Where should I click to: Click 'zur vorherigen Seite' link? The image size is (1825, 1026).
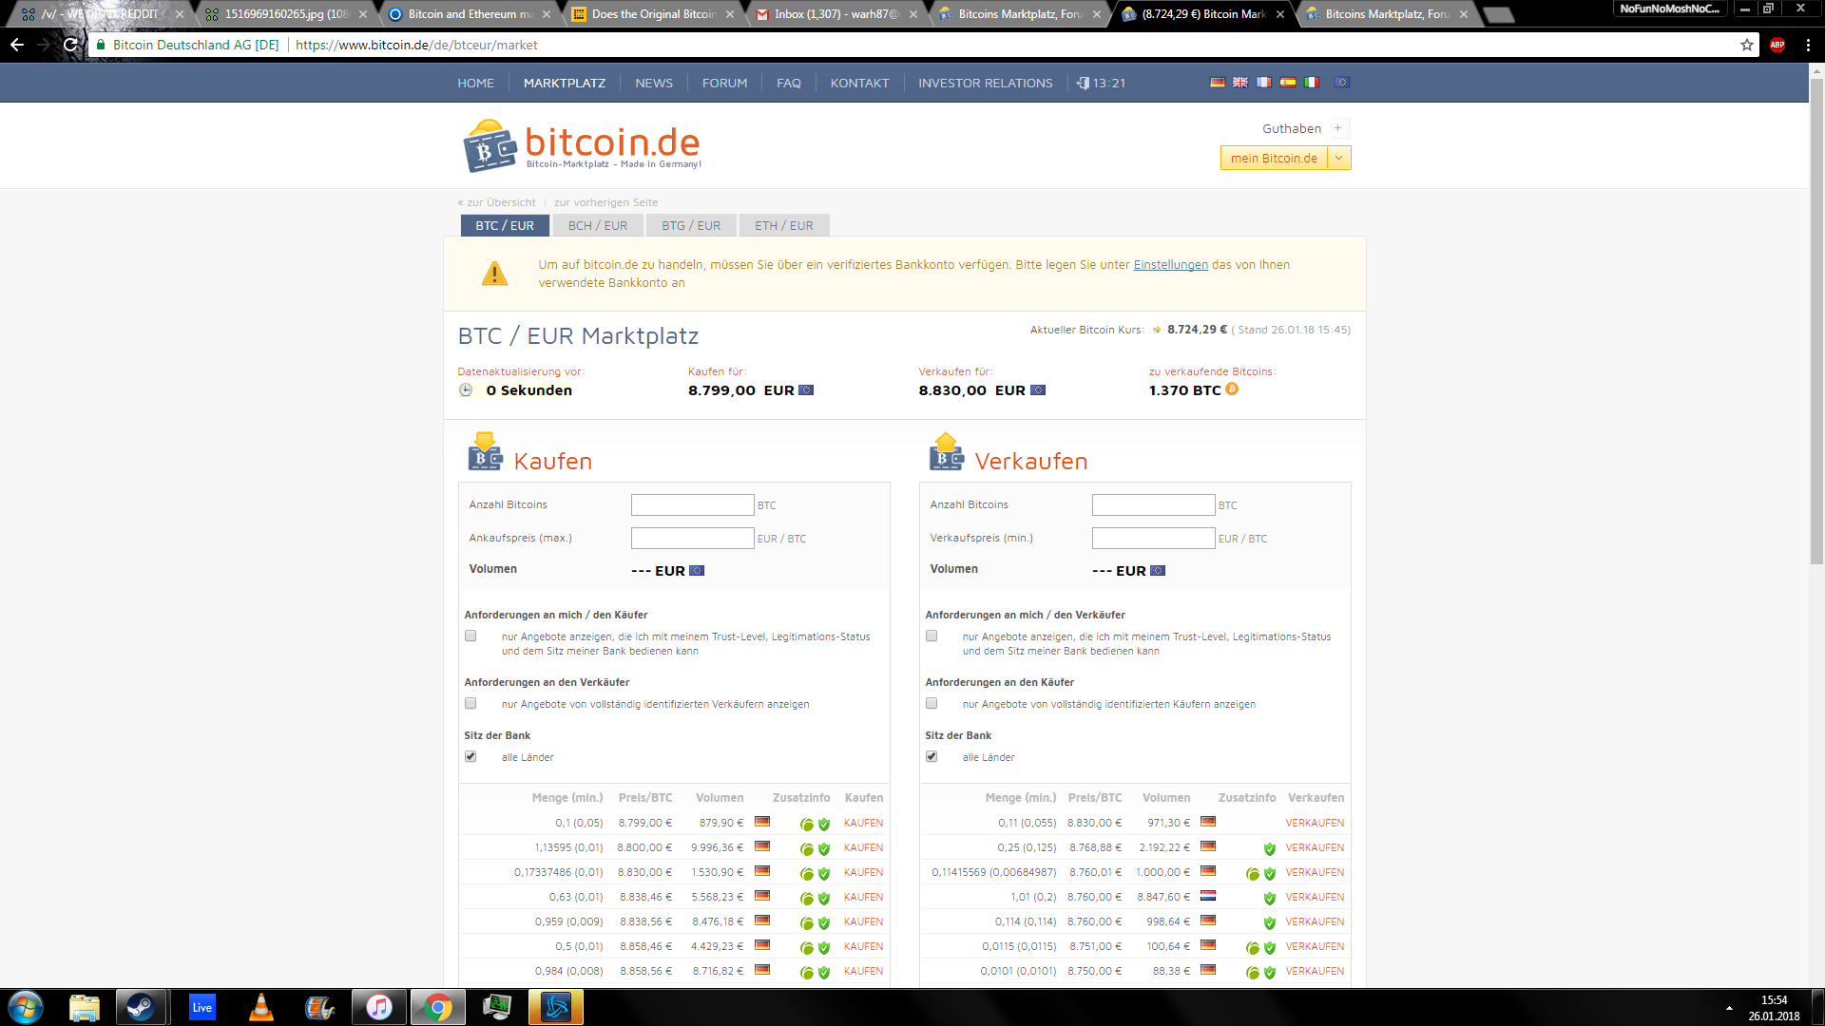click(x=605, y=202)
